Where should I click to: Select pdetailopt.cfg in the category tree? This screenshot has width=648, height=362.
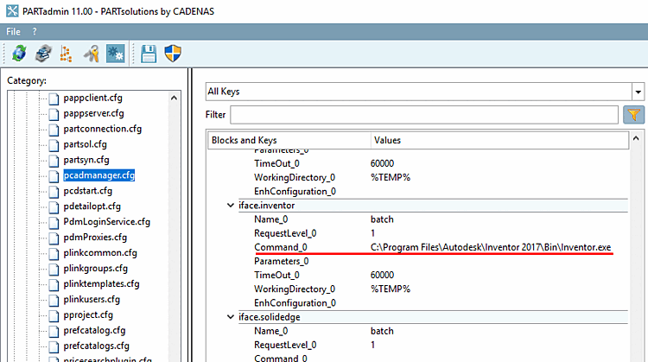point(92,206)
